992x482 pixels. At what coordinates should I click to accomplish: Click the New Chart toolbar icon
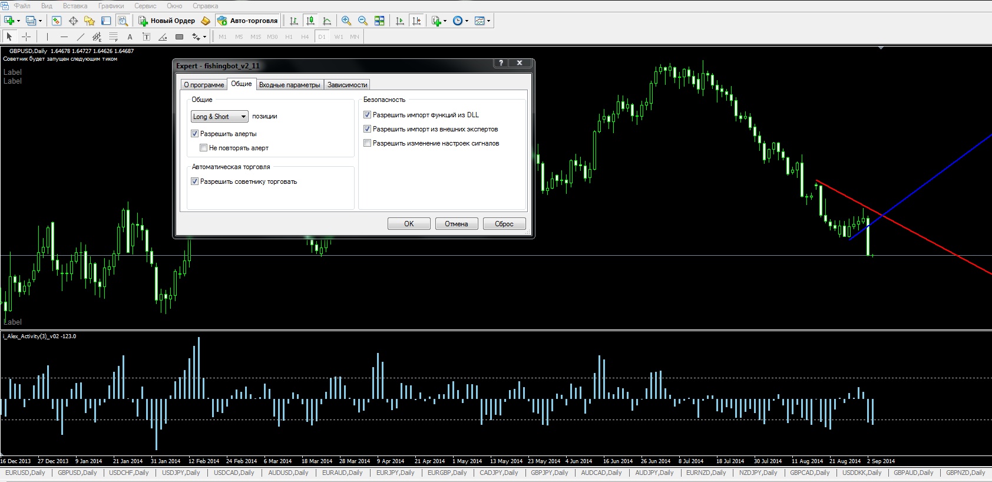pyautogui.click(x=9, y=21)
